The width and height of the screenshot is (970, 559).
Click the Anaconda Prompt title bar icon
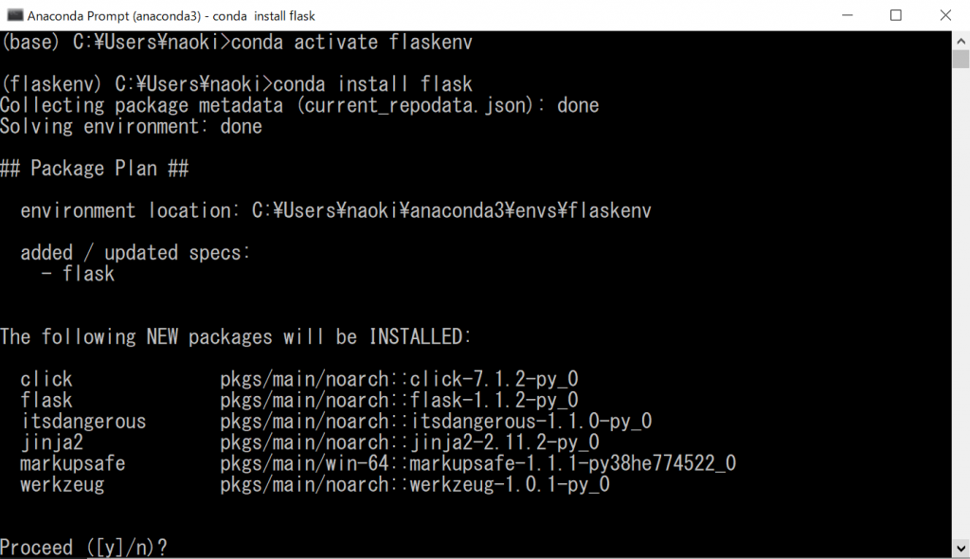[x=13, y=15]
